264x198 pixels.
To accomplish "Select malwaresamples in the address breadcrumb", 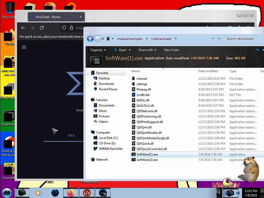I will click(130, 39).
